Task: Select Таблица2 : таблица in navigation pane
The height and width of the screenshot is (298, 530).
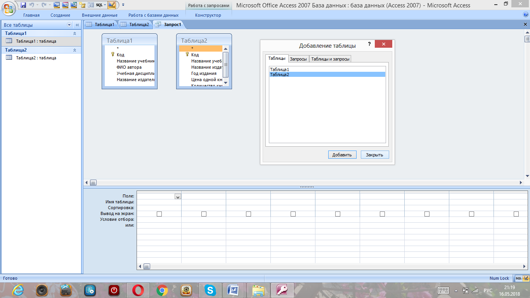Action: (41, 57)
